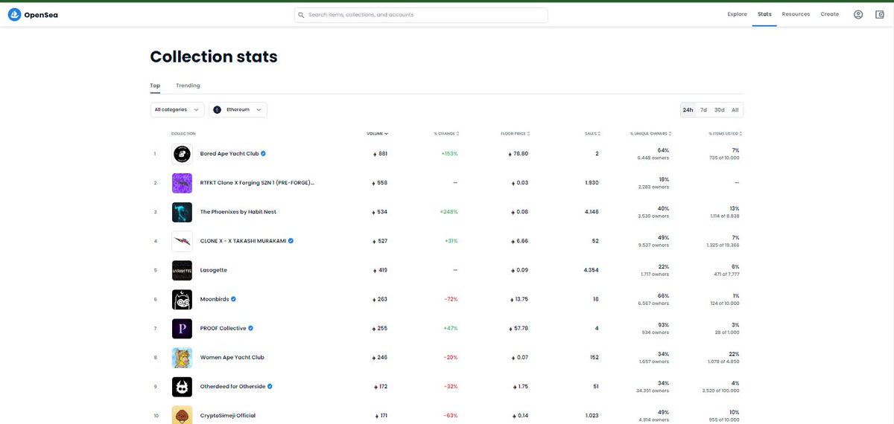
Task: Select All time range
Action: [x=735, y=110]
